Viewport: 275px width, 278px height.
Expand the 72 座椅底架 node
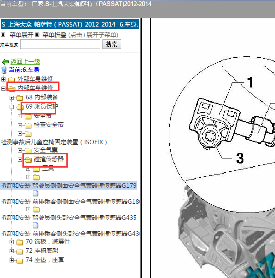[11, 251]
